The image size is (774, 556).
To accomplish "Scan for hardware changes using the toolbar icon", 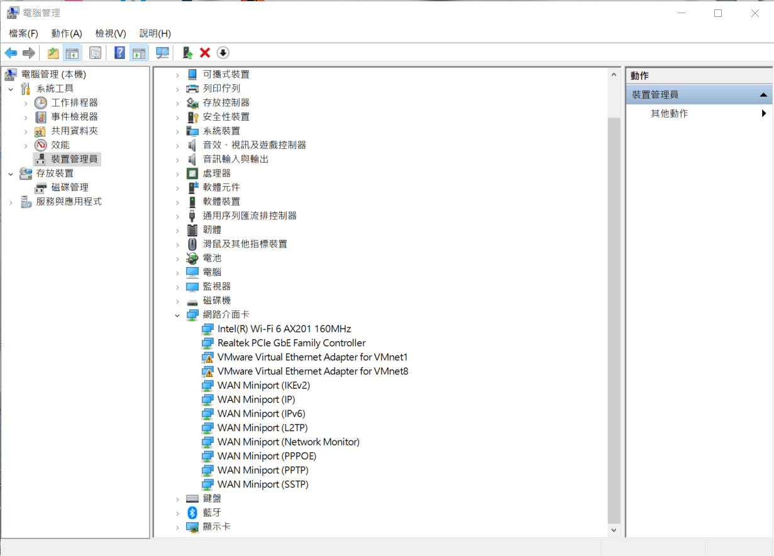I will click(x=162, y=53).
